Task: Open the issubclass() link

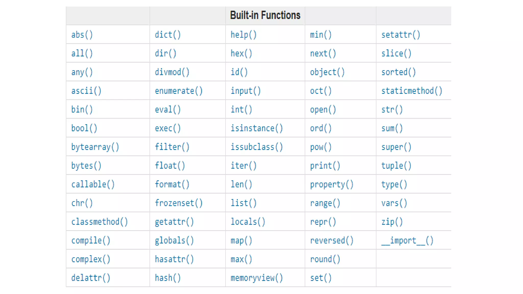Action: 257,147
